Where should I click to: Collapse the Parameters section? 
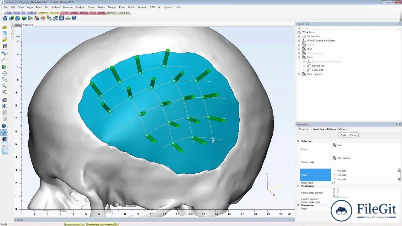click(298, 205)
